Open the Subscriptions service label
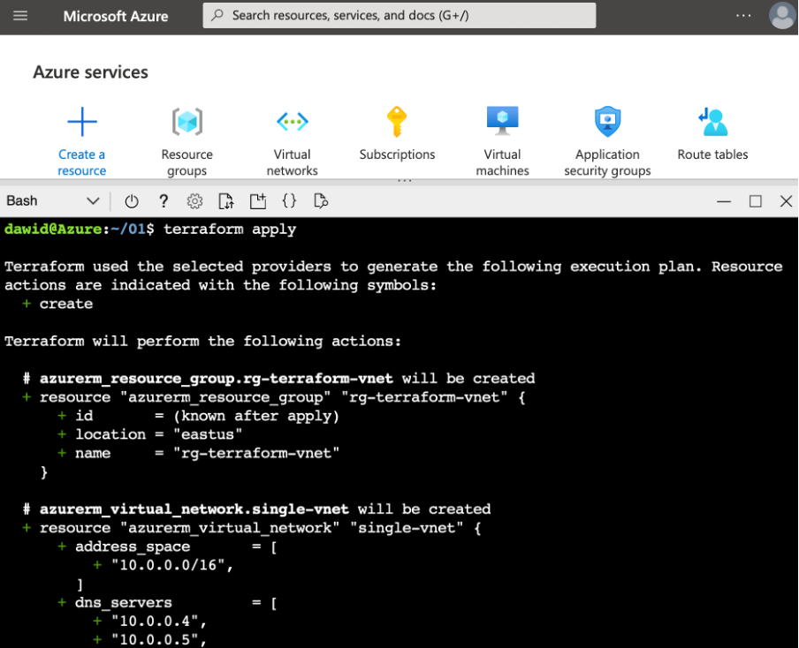This screenshot has width=799, height=648. tap(398, 154)
